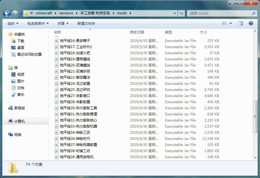The width and height of the screenshot is (260, 178).
Task: Select 家庭组 in the sidebar
Action: [20, 108]
